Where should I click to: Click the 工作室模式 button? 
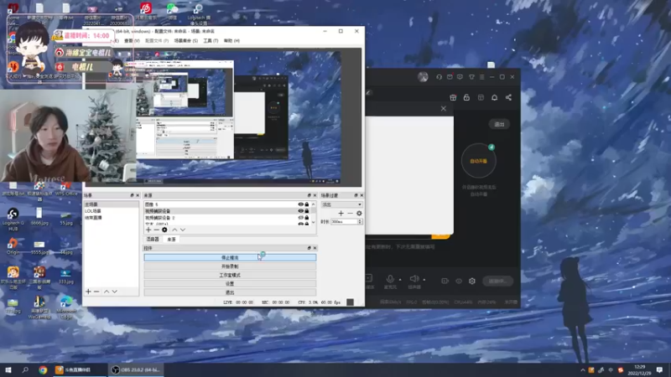click(x=230, y=275)
